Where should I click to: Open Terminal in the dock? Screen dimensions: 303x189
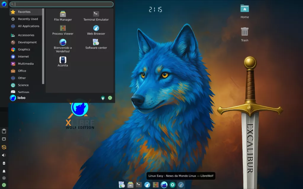point(139,185)
